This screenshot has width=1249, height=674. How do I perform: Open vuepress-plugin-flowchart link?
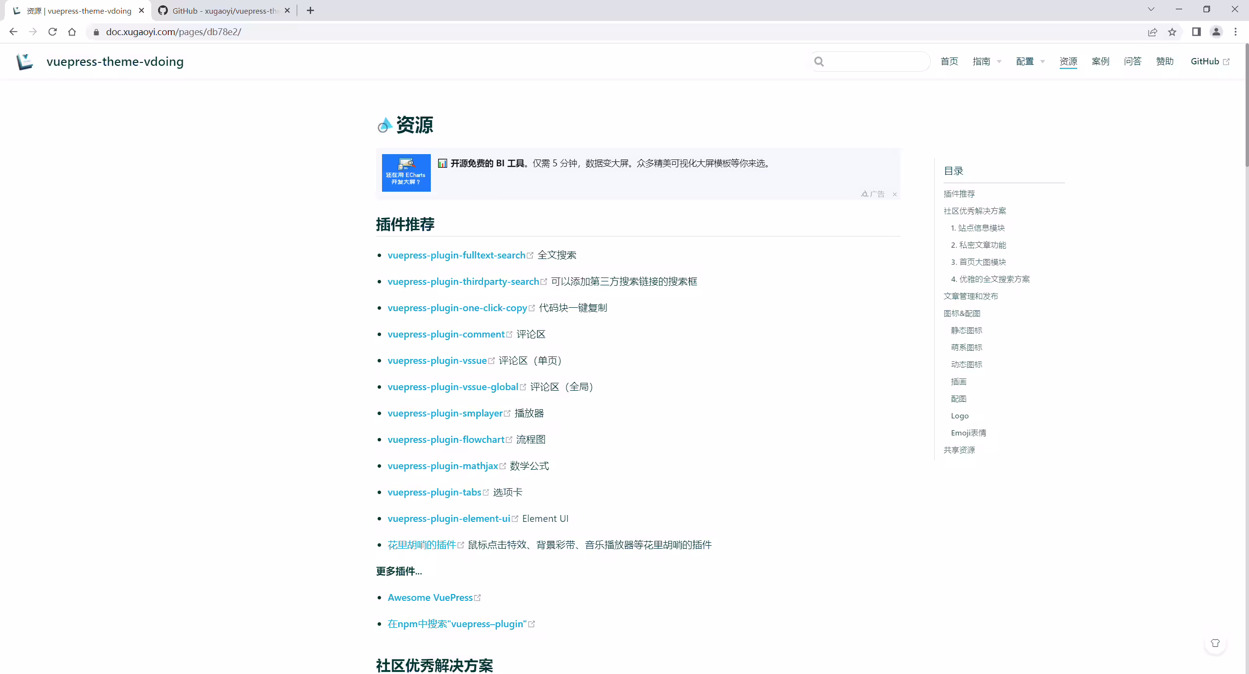(x=446, y=439)
